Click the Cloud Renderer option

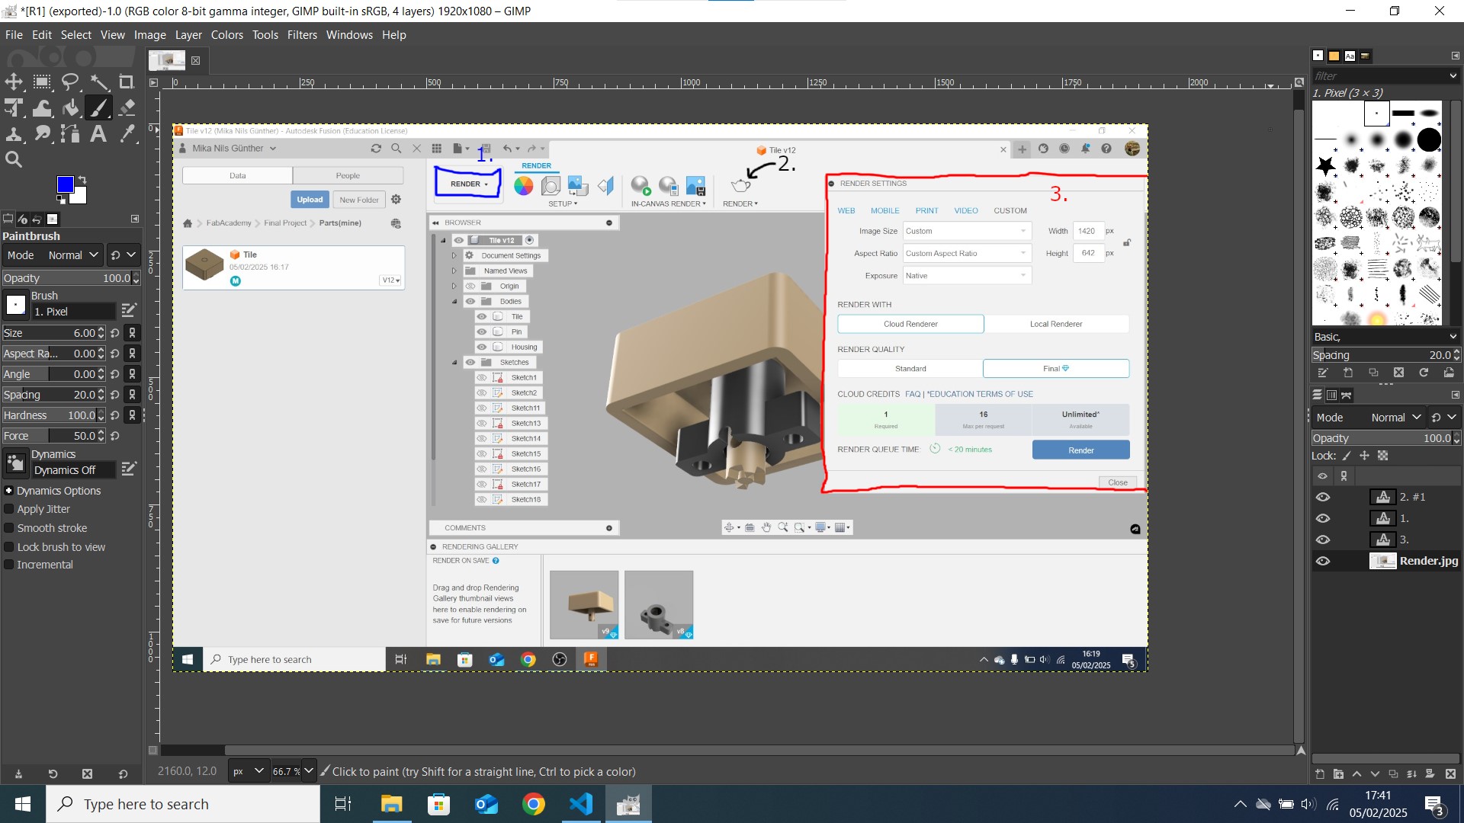(x=908, y=324)
